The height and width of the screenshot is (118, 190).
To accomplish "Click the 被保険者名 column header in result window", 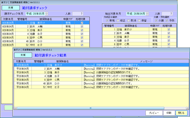I will tap(64, 61).
